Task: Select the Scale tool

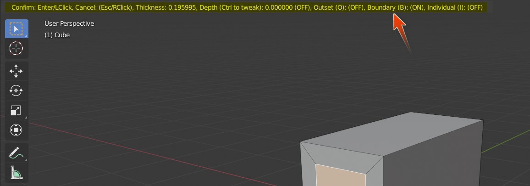Action: (16, 110)
